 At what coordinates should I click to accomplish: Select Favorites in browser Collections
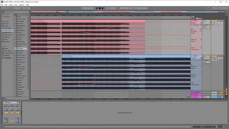[x=7, y=17]
